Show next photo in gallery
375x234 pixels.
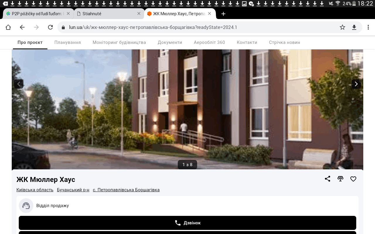(x=356, y=84)
